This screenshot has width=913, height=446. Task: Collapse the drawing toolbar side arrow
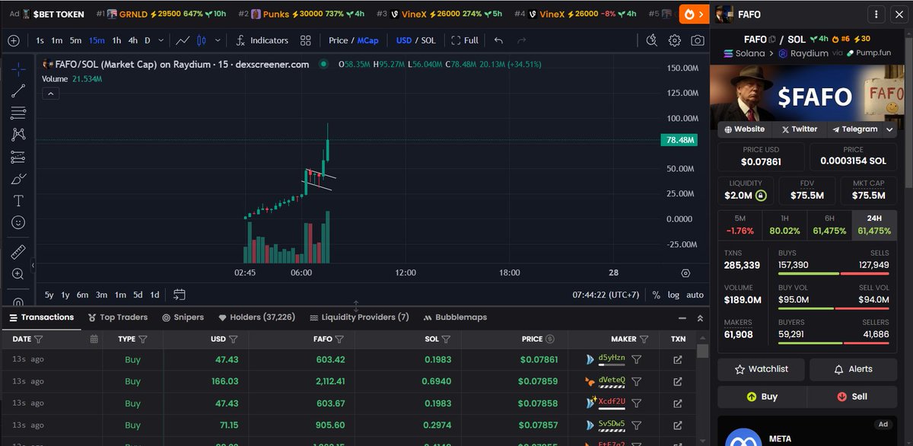pos(32,265)
